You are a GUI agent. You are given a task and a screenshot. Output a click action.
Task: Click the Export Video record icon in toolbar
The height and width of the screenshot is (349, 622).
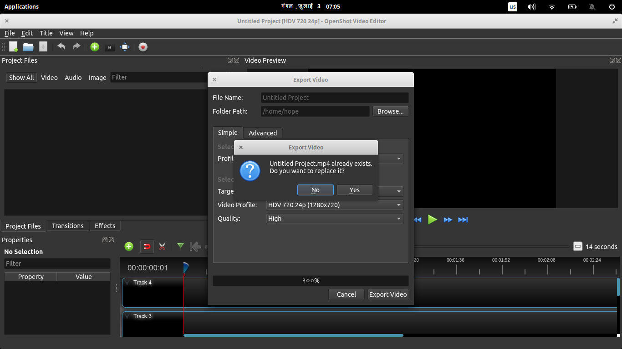[143, 47]
